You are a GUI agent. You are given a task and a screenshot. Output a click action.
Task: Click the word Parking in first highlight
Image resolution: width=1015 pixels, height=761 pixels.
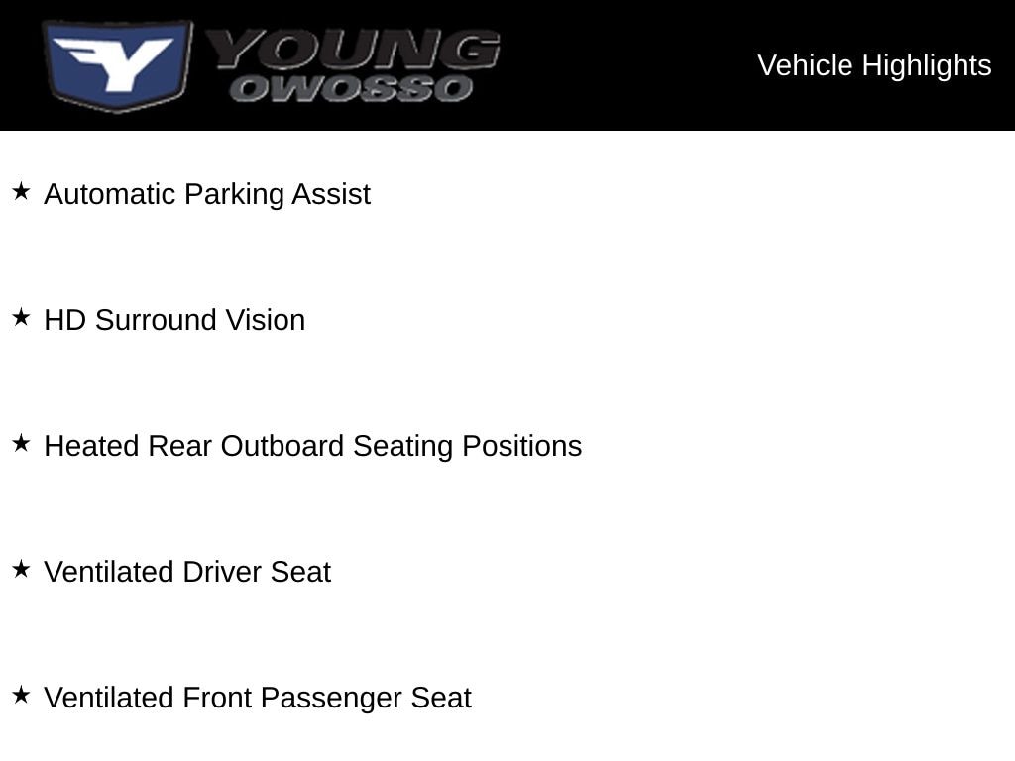coord(234,195)
